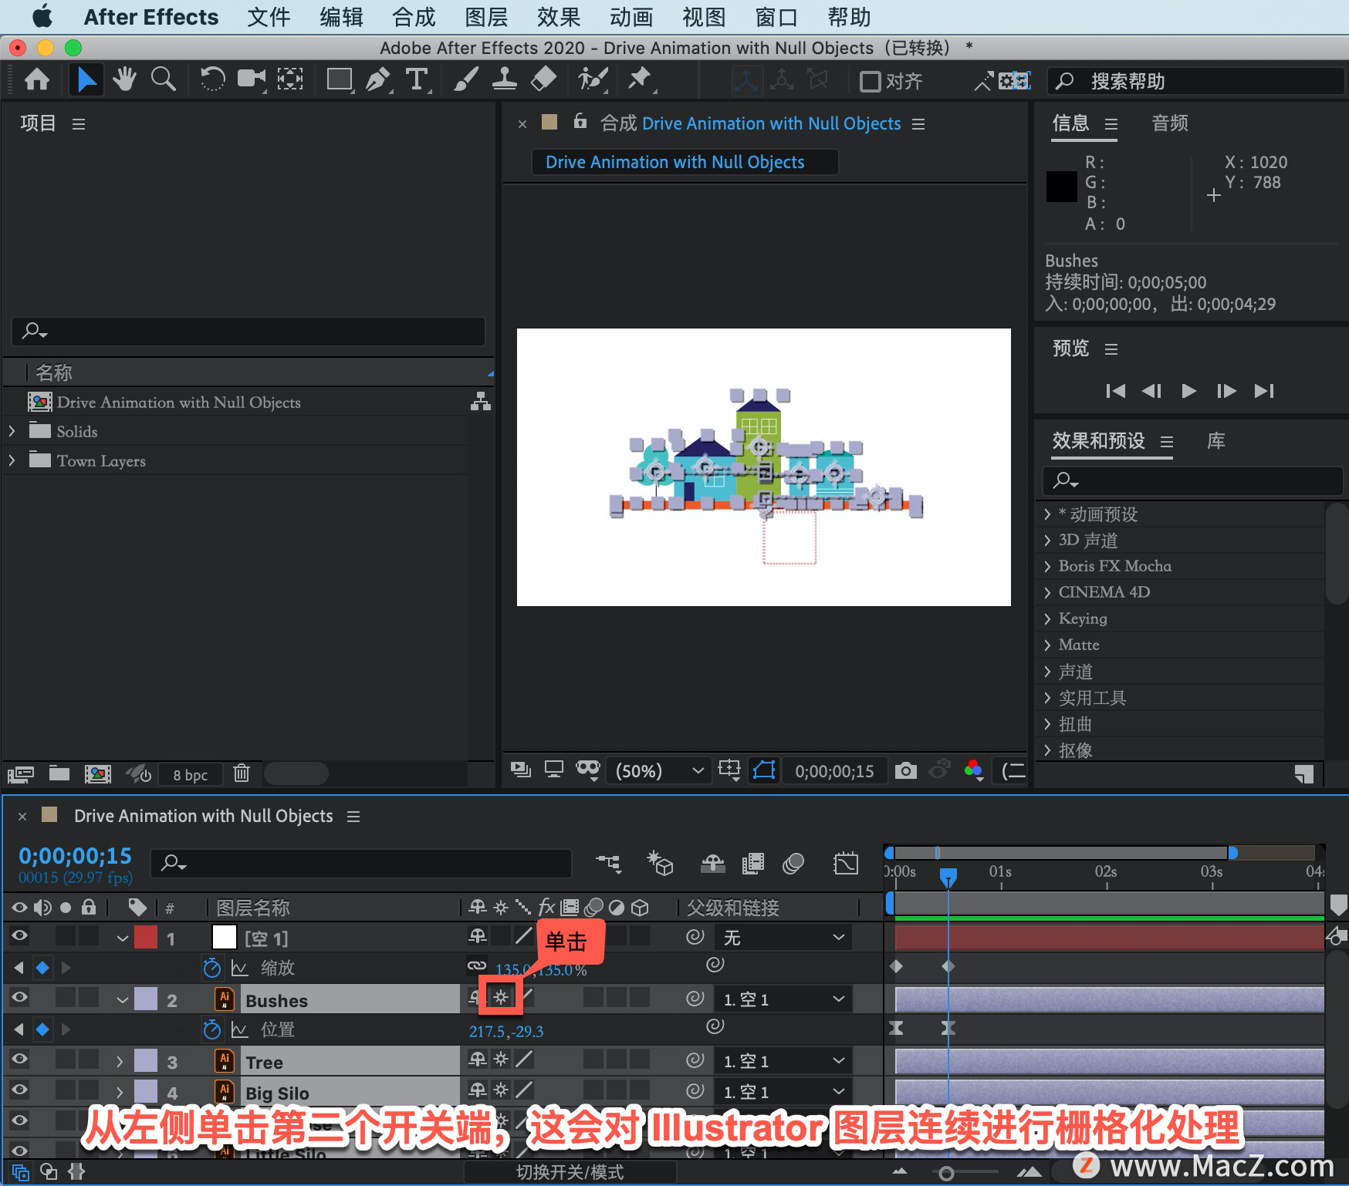Screen dimensions: 1349x1186
Task: Create a new composition from Project panel
Action: pos(97,773)
